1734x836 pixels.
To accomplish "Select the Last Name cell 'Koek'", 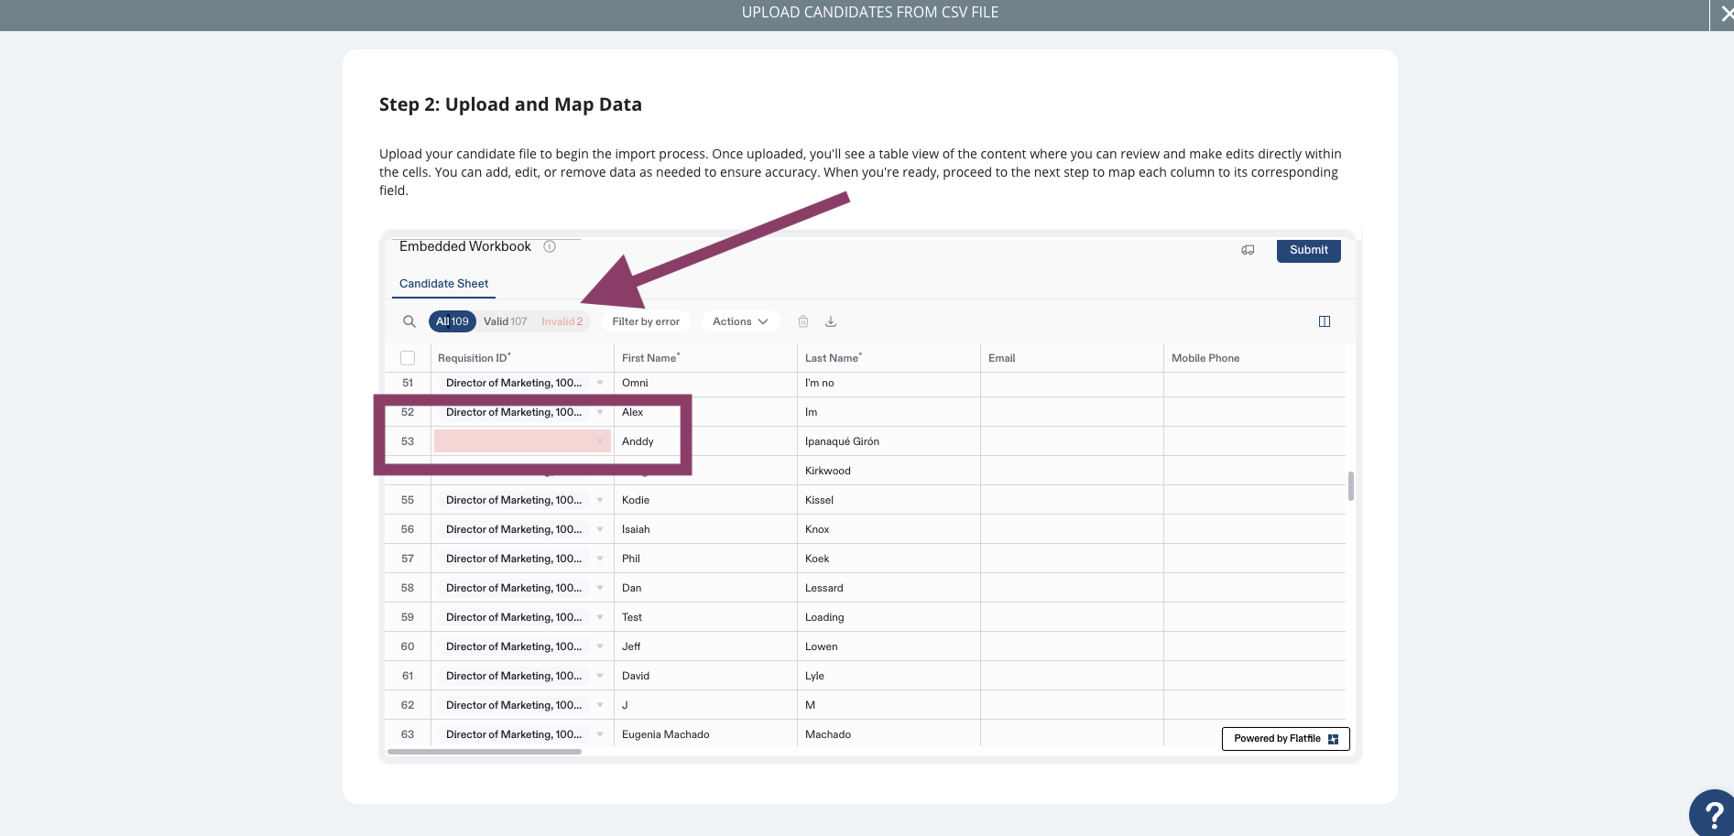I will (x=889, y=559).
